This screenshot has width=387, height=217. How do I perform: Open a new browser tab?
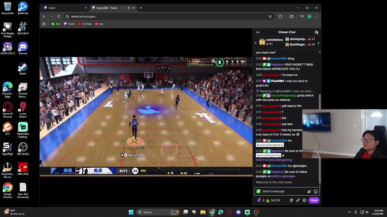tap(141, 8)
